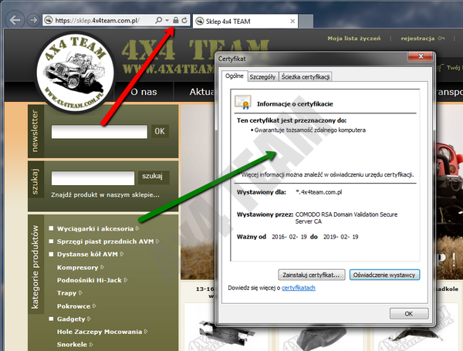Close the Certyfikat dialog window
This screenshot has width=463, height=351.
coord(421,56)
